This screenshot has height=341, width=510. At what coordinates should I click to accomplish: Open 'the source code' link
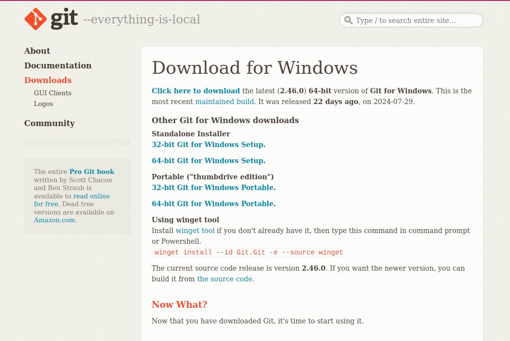225,279
